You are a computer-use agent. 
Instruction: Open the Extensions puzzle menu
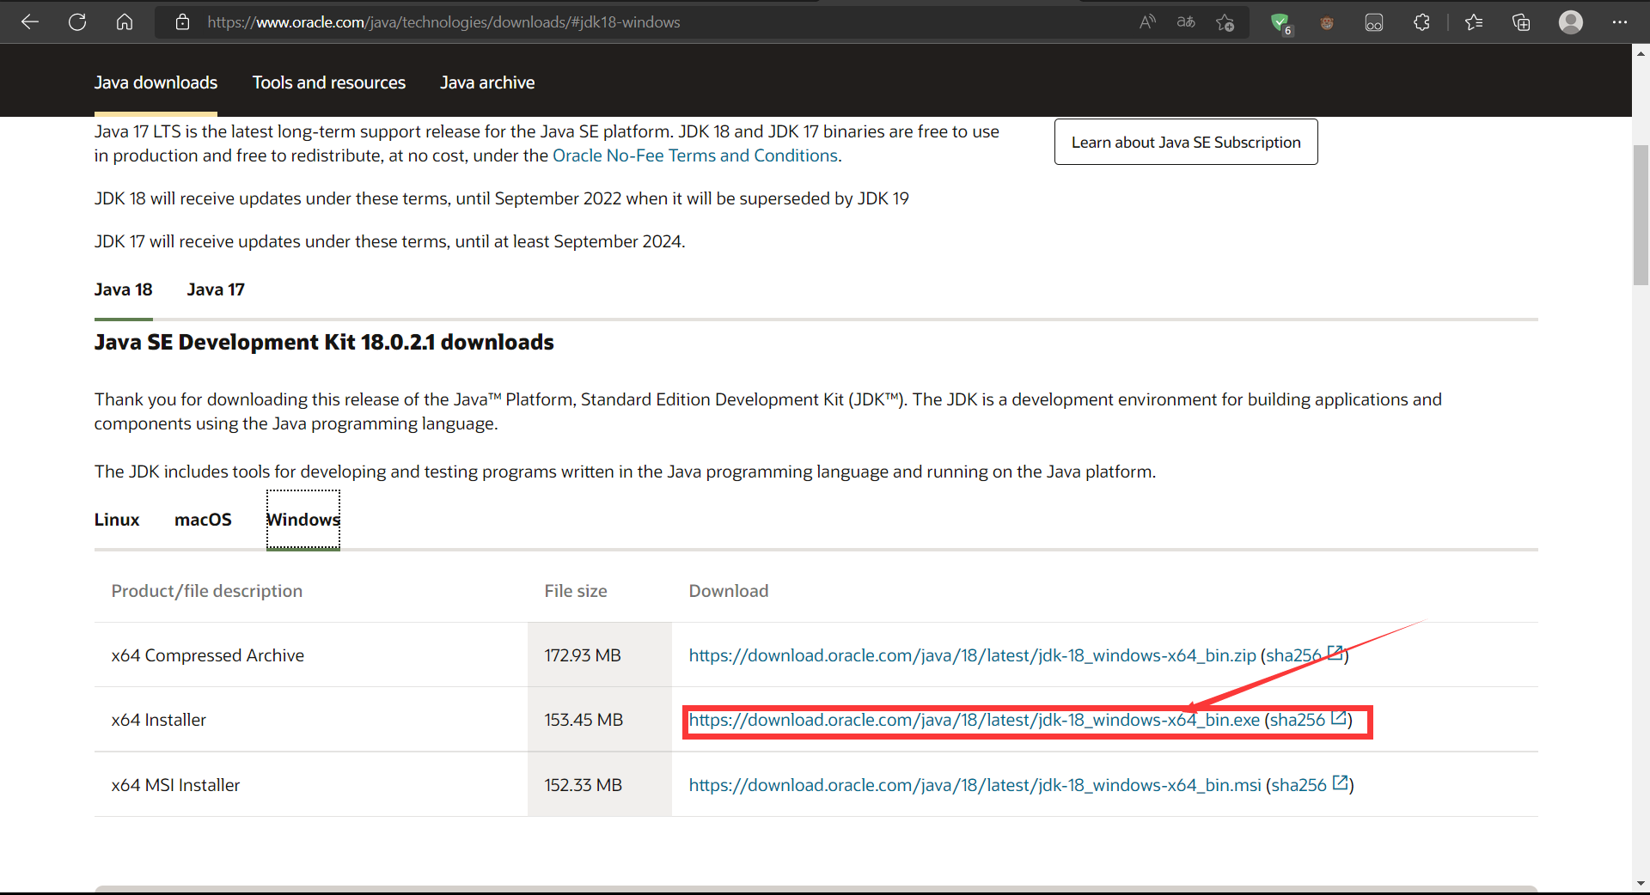click(x=1421, y=22)
